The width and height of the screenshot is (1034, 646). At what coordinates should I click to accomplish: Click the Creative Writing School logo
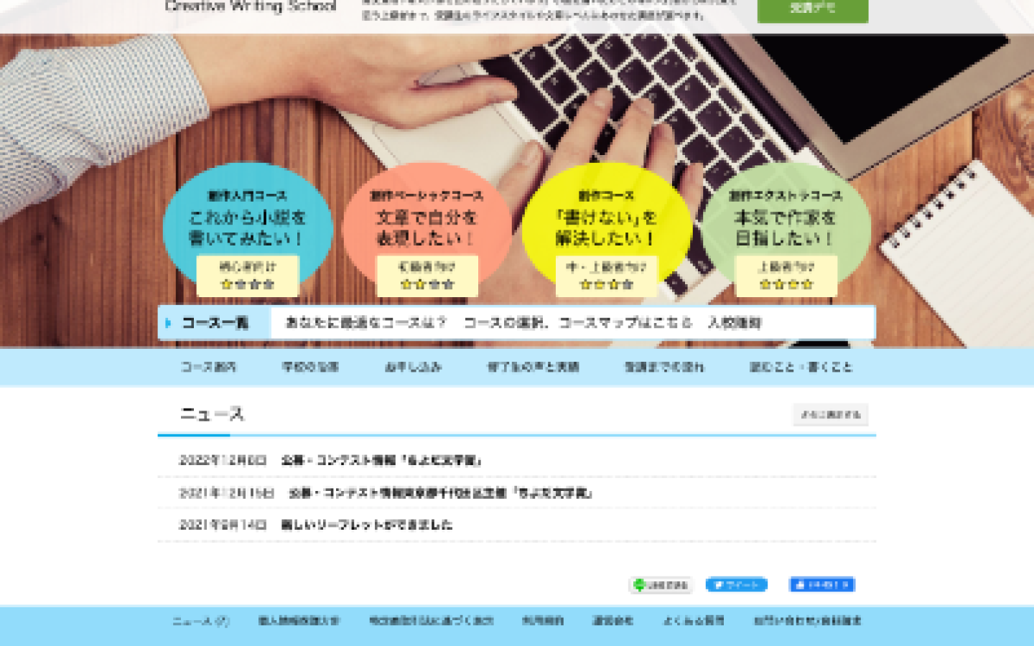251,7
